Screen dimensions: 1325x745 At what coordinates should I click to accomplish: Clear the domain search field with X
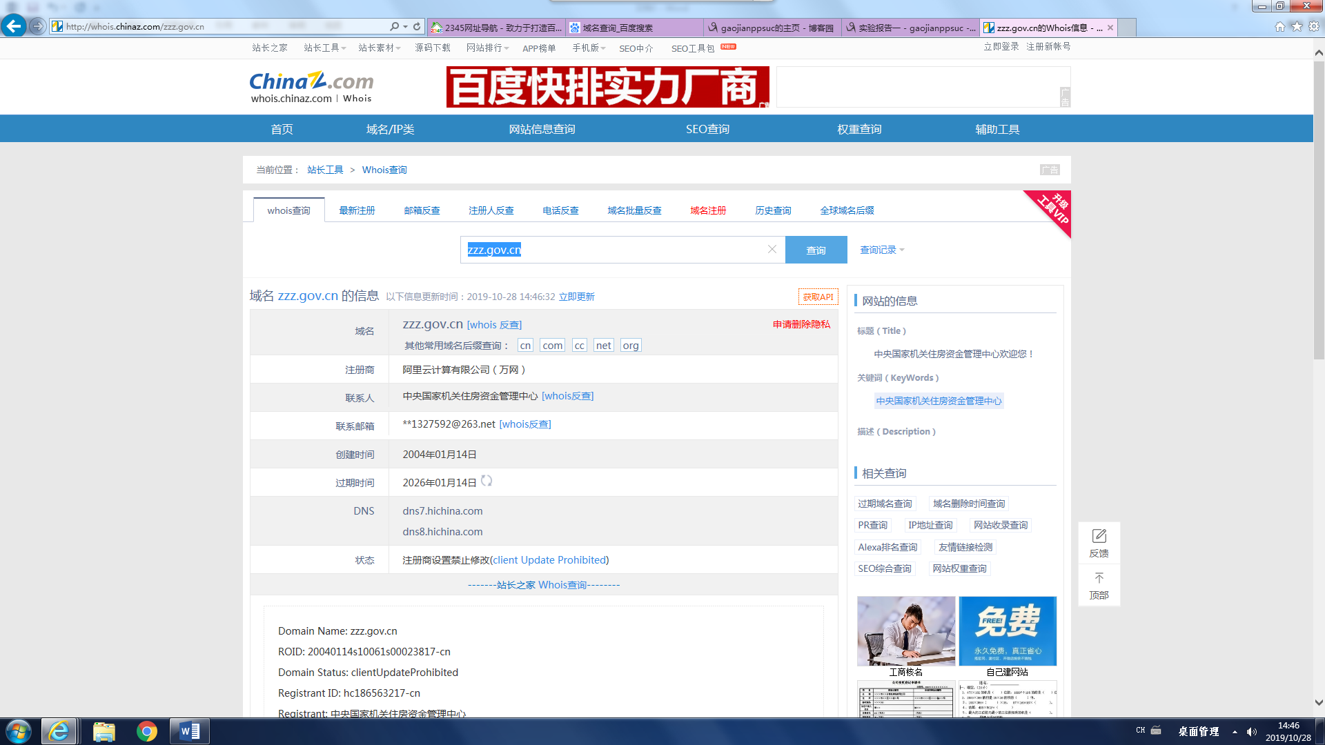tap(772, 249)
